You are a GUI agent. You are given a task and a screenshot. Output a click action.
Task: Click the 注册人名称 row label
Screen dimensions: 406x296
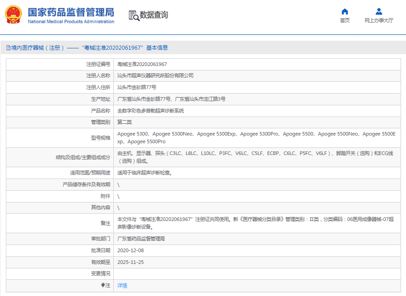click(98, 75)
